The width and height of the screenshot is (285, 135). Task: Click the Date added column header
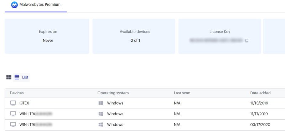click(x=260, y=93)
